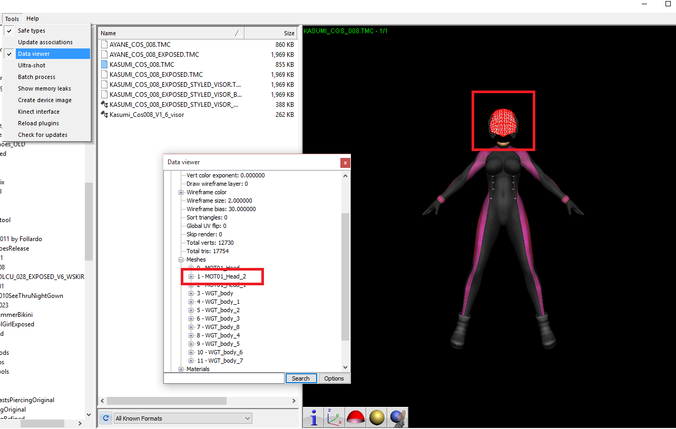Open the Help menu
The image size is (676, 429).
[32, 19]
